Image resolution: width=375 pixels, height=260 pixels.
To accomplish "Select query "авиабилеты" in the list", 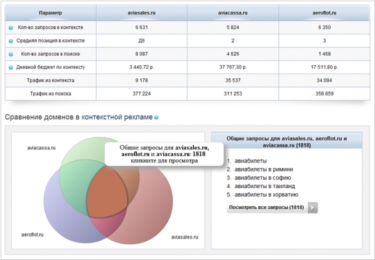I will (x=251, y=161).
